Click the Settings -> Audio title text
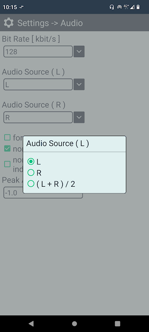Image resolution: width=149 pixels, height=332 pixels. 50,23
